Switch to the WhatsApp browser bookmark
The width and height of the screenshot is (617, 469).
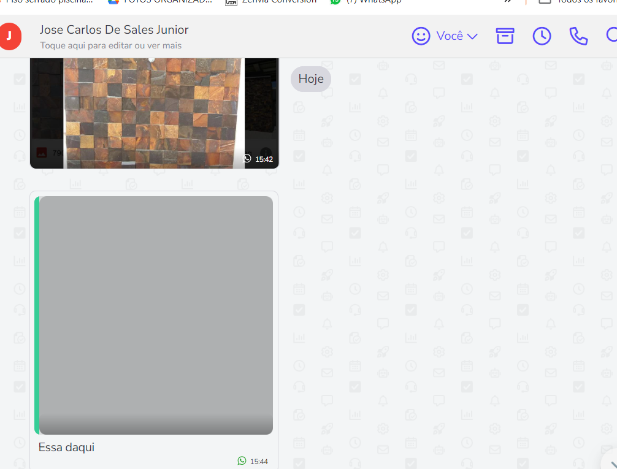tap(366, 2)
